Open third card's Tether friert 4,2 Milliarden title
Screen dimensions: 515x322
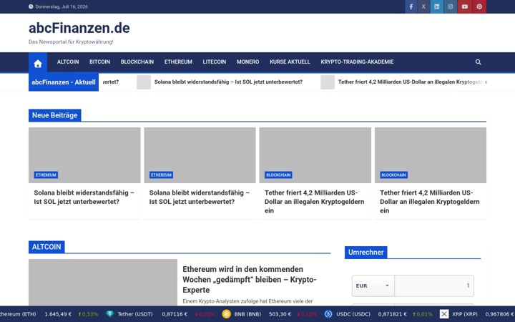314,201
